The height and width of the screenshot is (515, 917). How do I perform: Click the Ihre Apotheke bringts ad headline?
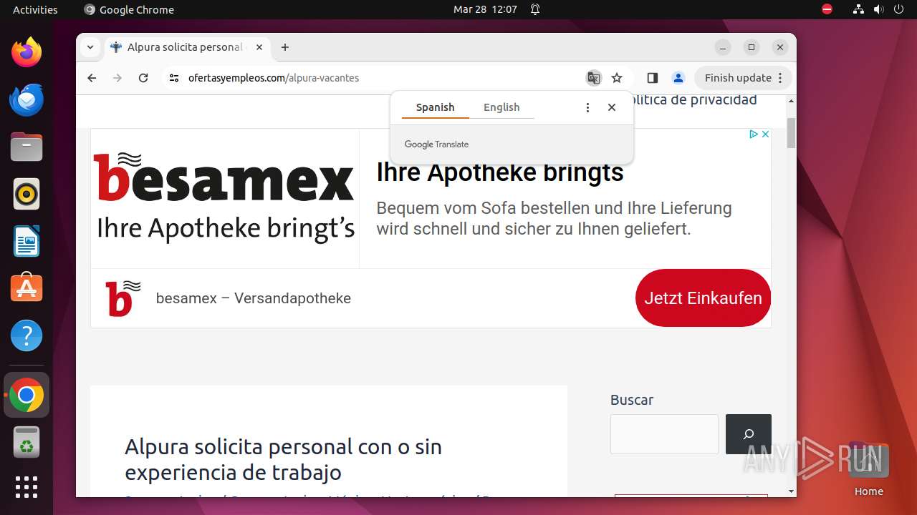500,172
